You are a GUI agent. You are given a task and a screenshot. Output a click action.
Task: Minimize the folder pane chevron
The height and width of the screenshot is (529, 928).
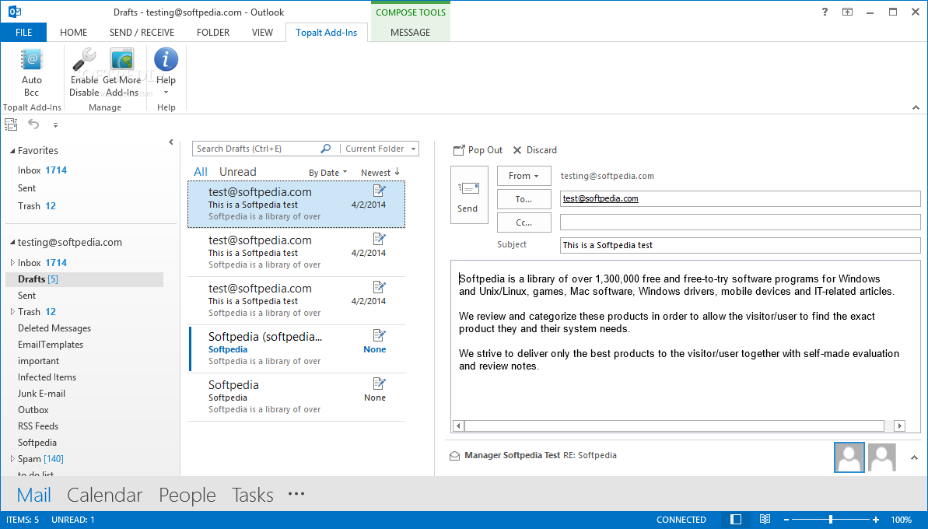[171, 142]
